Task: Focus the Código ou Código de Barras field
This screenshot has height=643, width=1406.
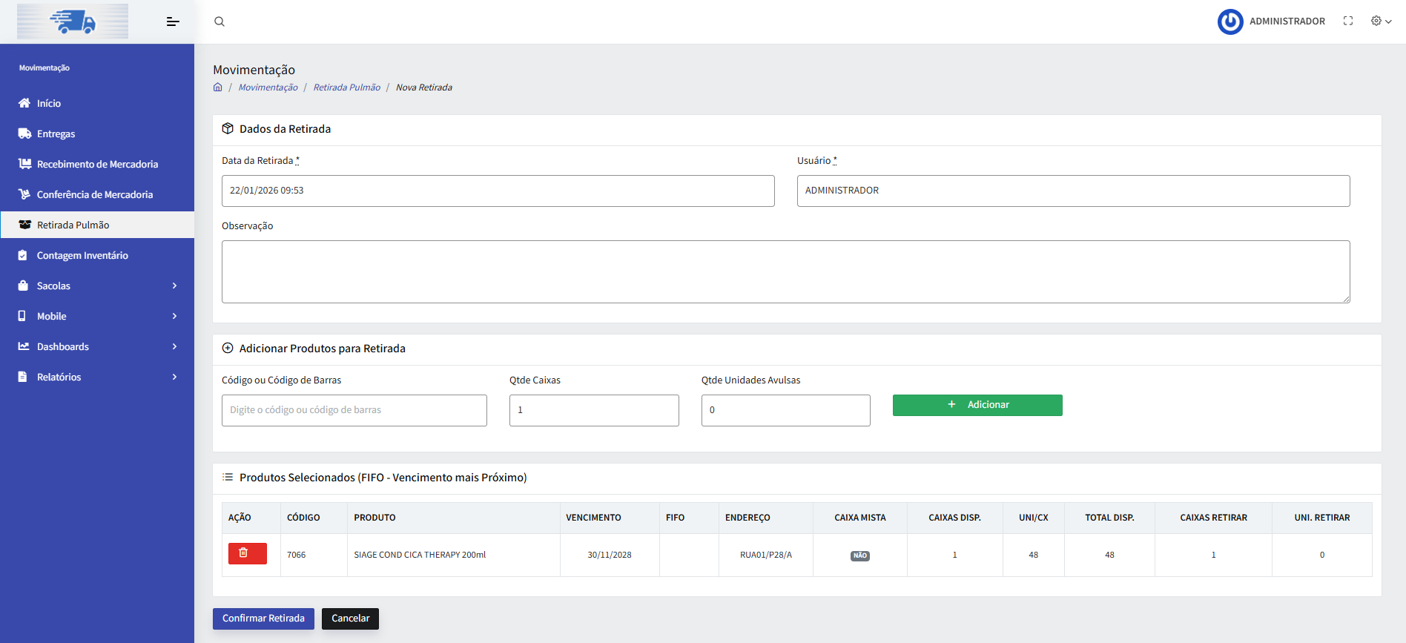Action: 354,410
